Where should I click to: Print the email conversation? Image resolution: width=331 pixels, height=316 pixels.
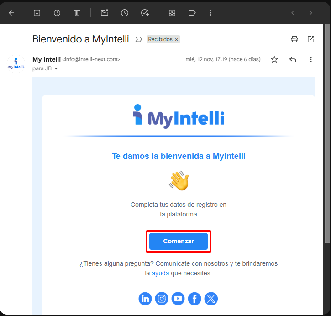(x=294, y=39)
